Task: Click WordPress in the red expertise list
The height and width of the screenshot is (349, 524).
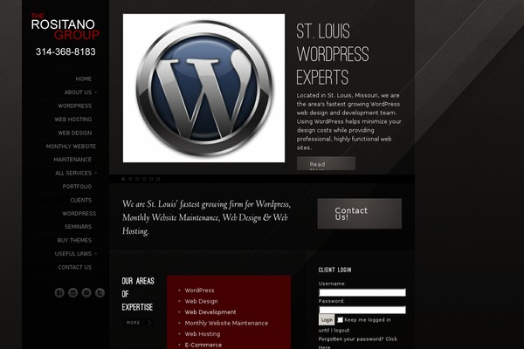Action: pyautogui.click(x=199, y=291)
